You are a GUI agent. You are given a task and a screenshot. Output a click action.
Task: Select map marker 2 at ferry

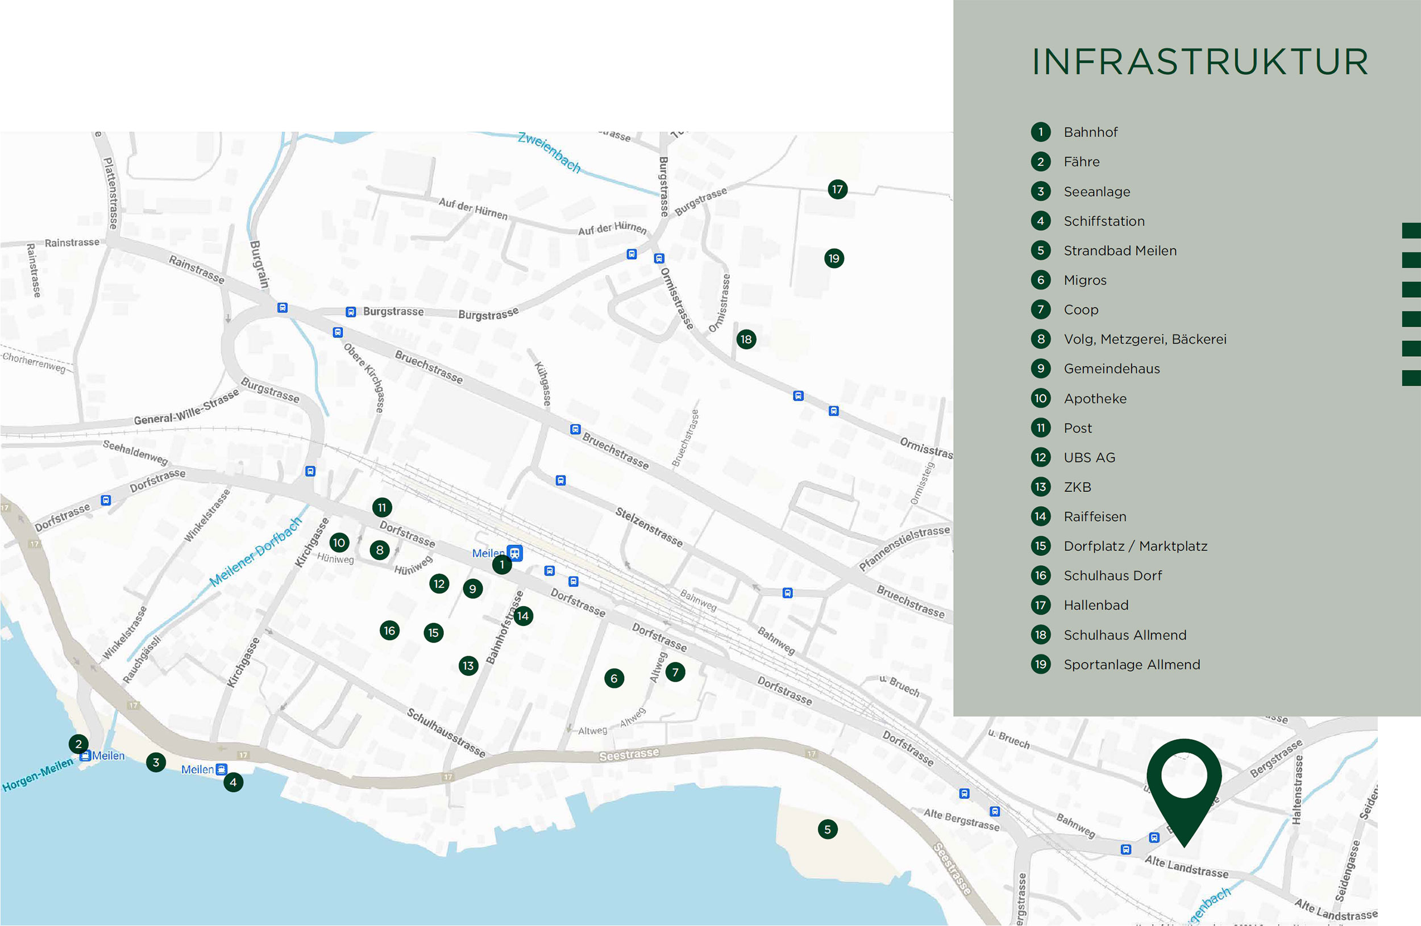tap(78, 744)
